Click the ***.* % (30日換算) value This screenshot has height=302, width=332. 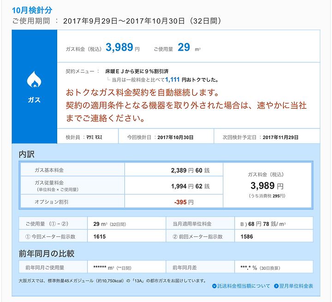pos(260,268)
